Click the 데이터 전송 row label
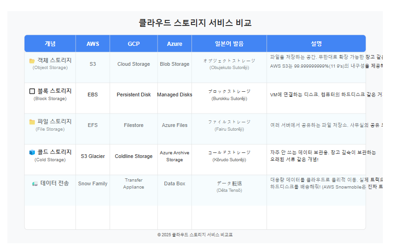Viewport: 393px width, 246px height. tap(54, 183)
